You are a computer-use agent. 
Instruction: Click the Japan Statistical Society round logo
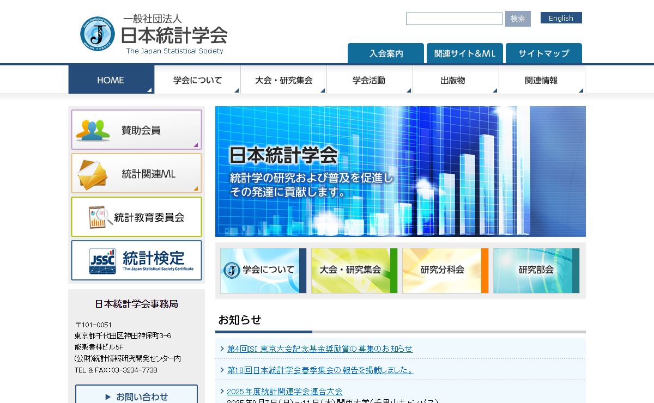tap(98, 34)
